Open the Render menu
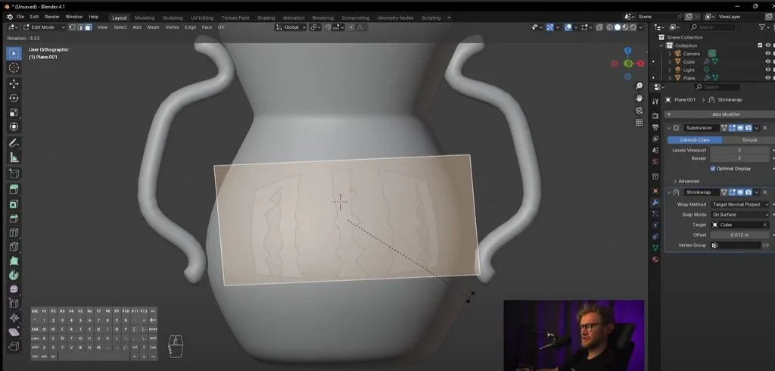The height and width of the screenshot is (371, 775). (52, 17)
